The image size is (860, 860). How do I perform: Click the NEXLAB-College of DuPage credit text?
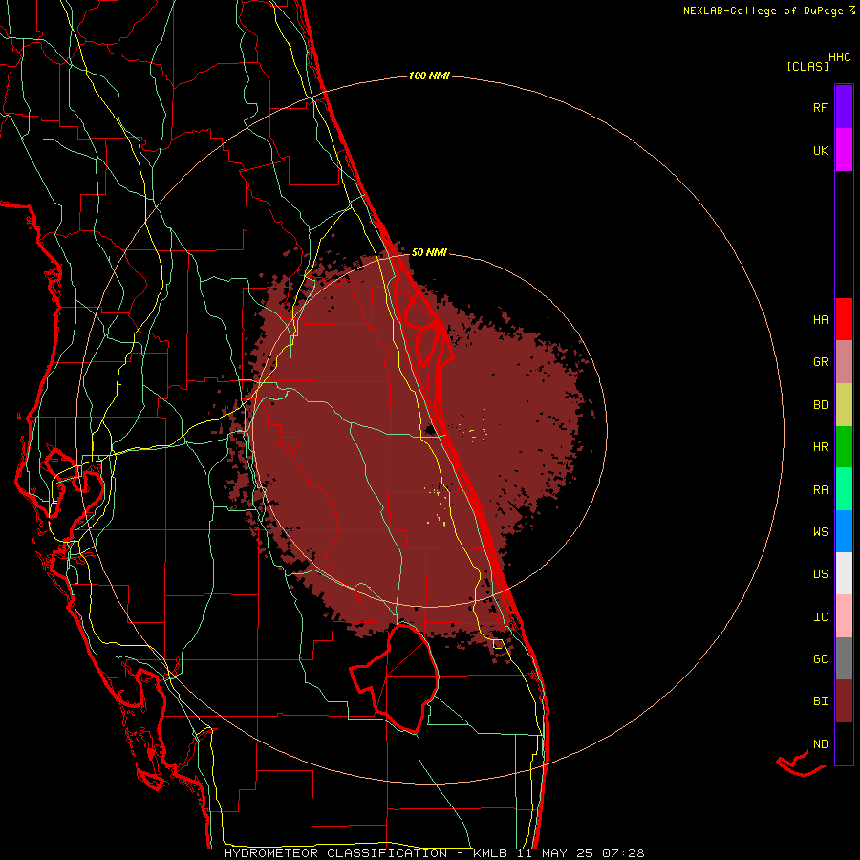(x=763, y=11)
